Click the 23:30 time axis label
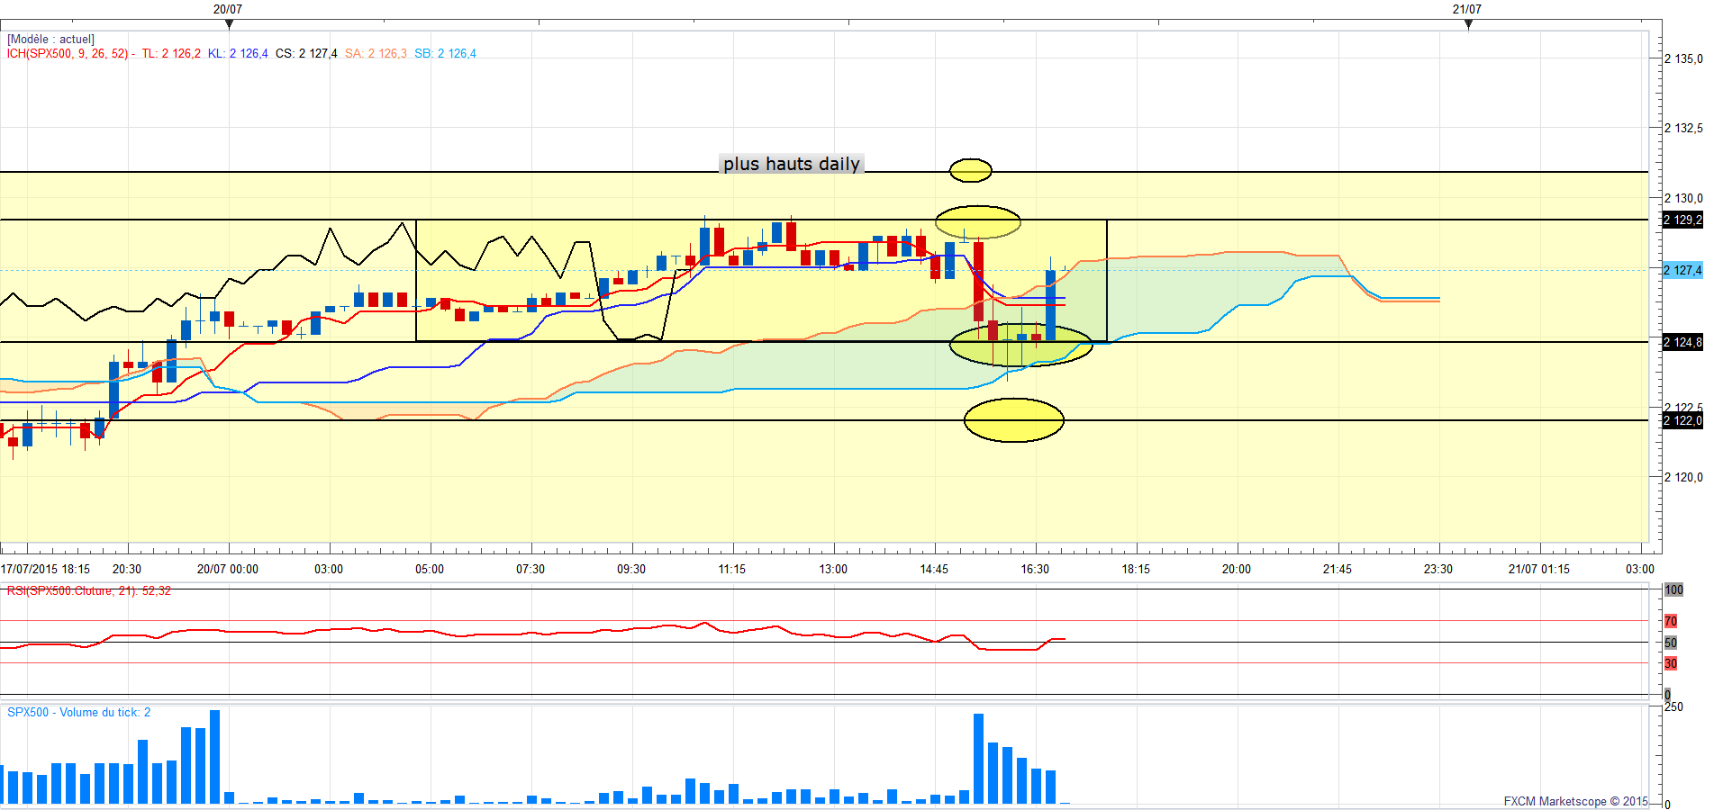Image resolution: width=1714 pixels, height=810 pixels. coord(1438,569)
